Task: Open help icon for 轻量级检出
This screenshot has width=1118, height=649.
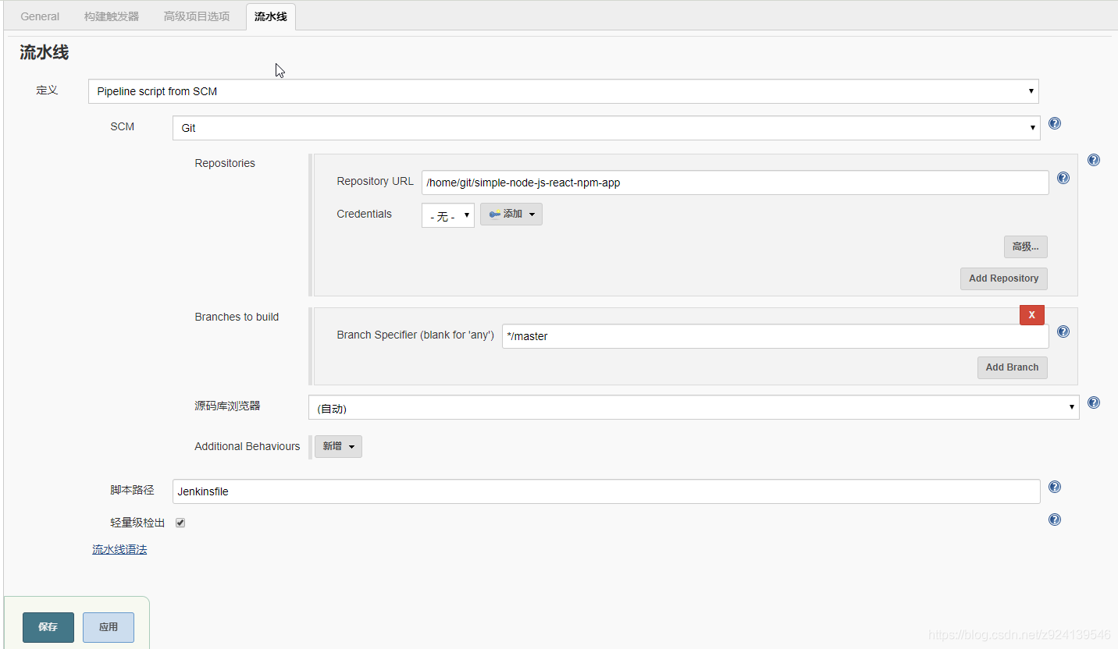Action: 1055,520
